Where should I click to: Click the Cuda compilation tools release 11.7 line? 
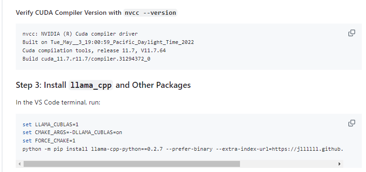pos(94,50)
